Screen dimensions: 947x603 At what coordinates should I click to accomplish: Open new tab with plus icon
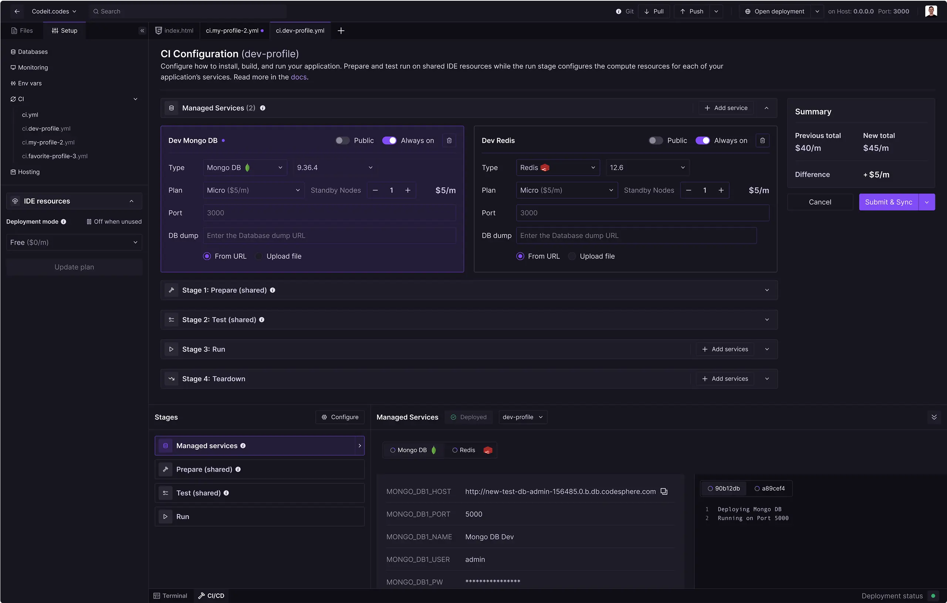tap(341, 31)
